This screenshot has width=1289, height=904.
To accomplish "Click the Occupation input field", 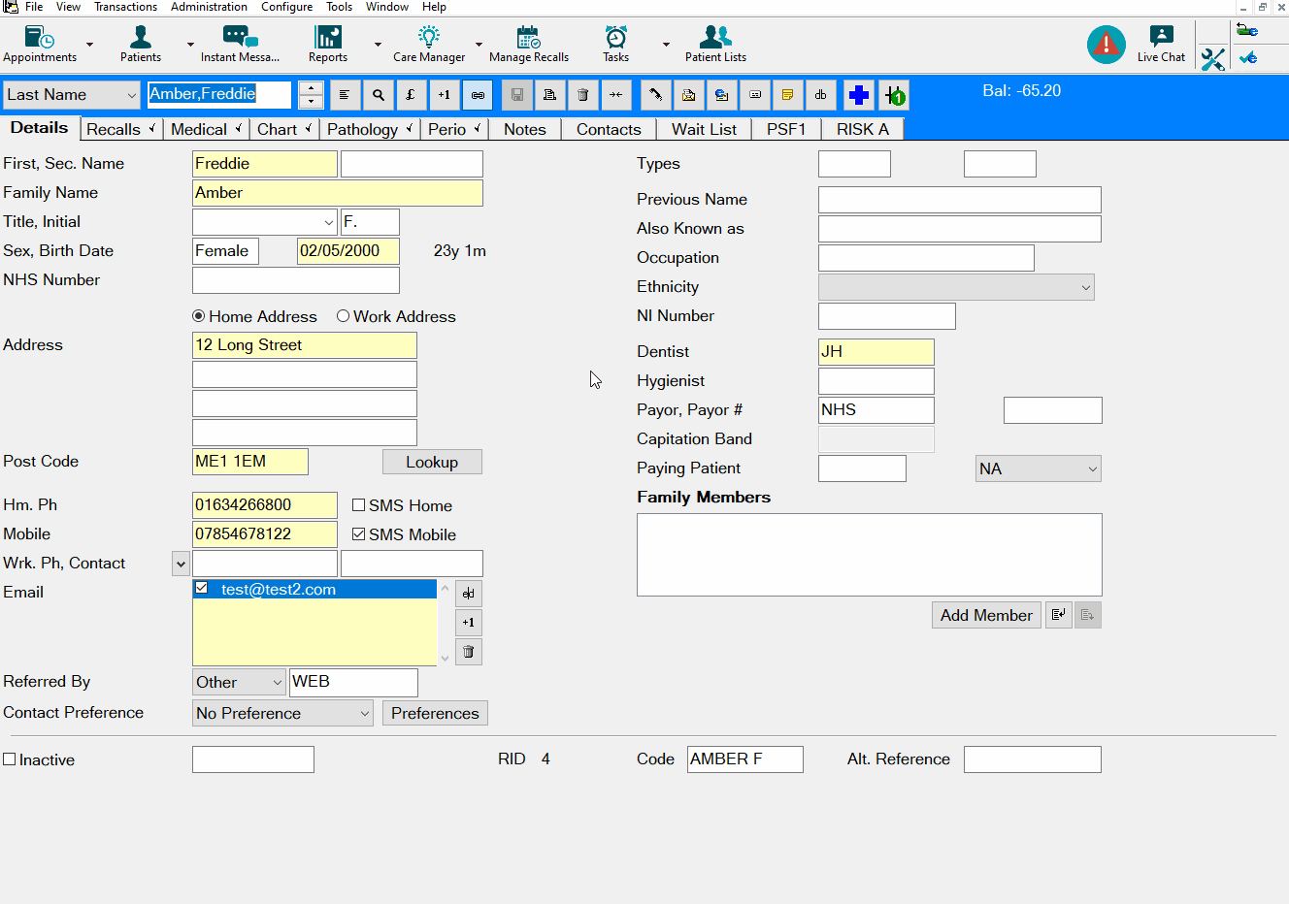I will [x=926, y=258].
